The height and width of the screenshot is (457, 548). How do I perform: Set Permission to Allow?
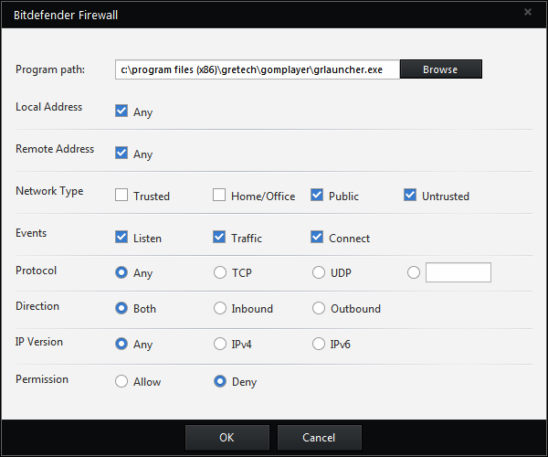(x=121, y=381)
